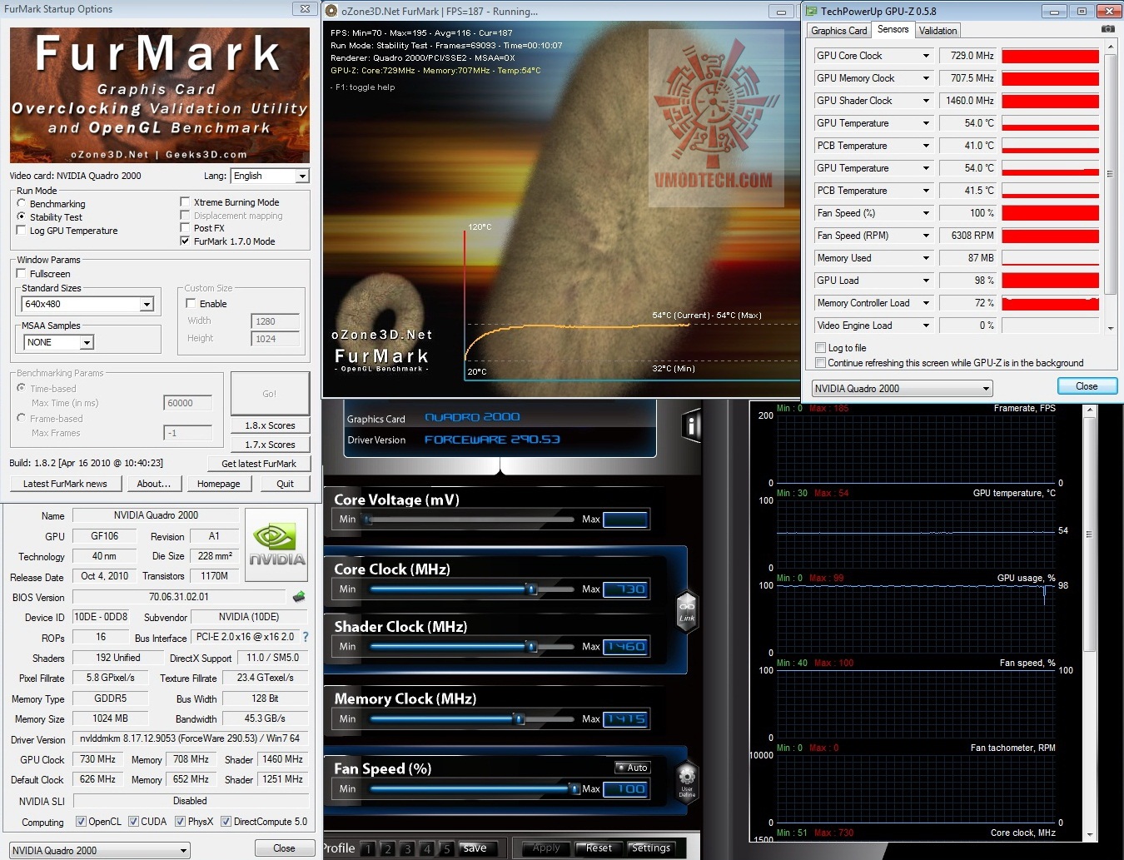
Task: Open the device dropdown under the Sensors list
Action: [903, 388]
